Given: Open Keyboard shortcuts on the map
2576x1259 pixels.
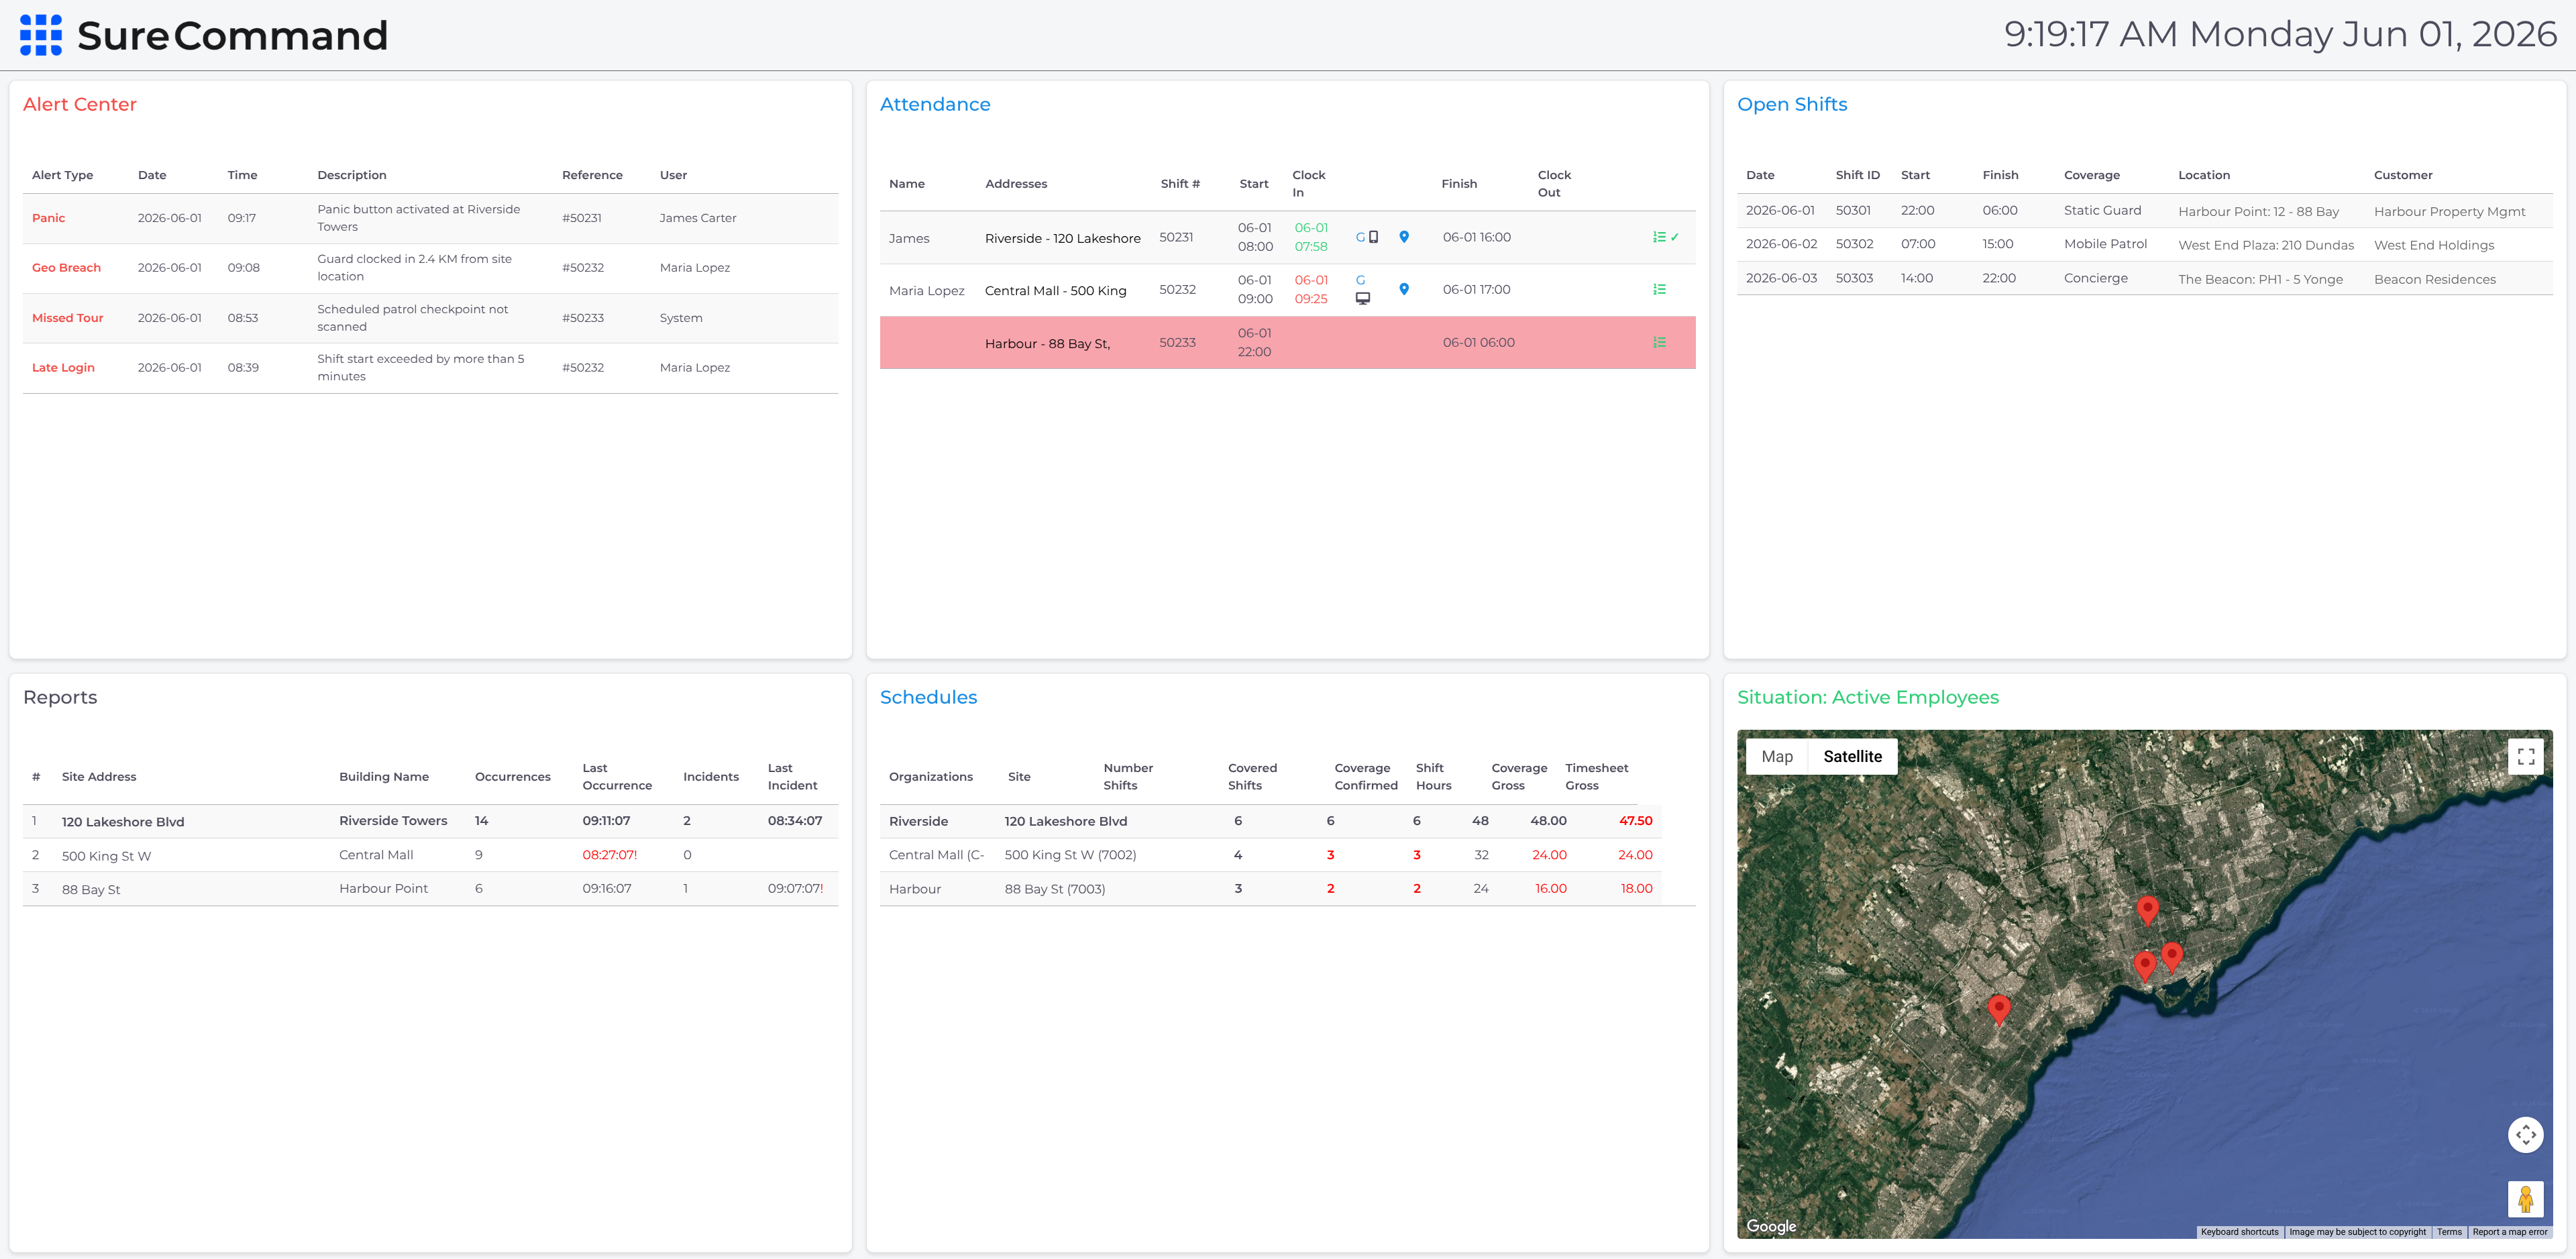Looking at the screenshot, I should (x=2239, y=1232).
